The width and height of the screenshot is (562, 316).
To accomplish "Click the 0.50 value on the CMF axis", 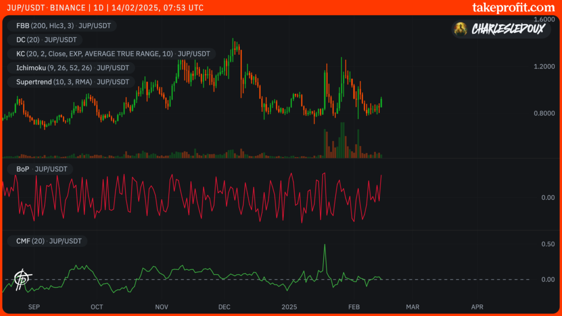I will pos(547,244).
